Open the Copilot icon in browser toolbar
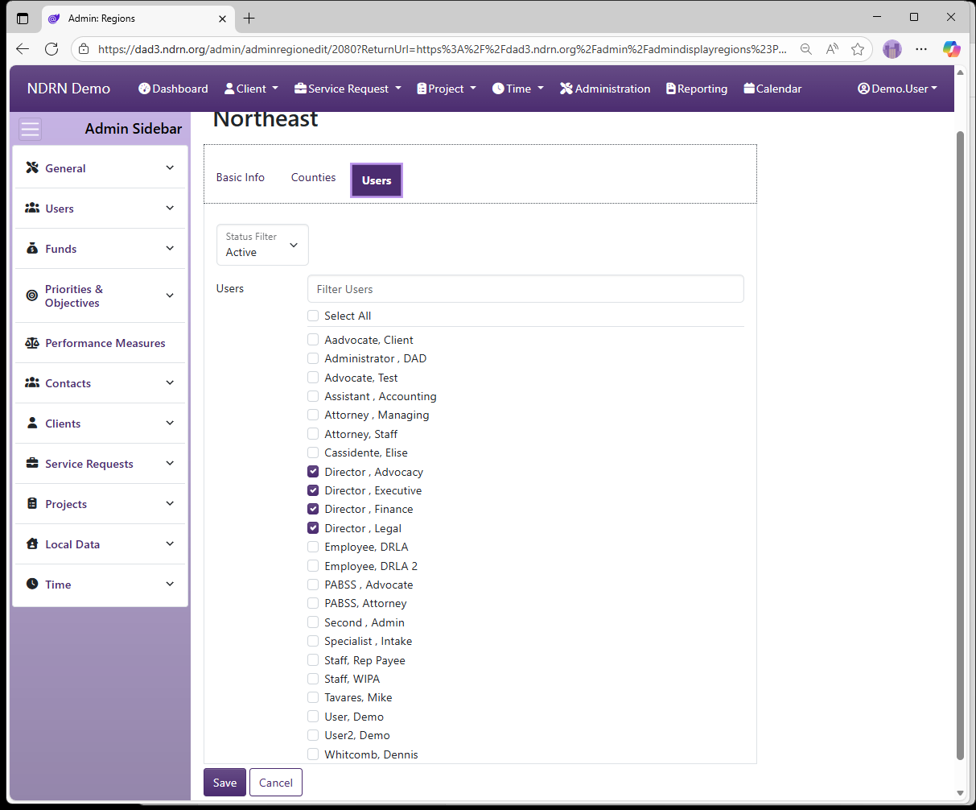 [x=951, y=49]
